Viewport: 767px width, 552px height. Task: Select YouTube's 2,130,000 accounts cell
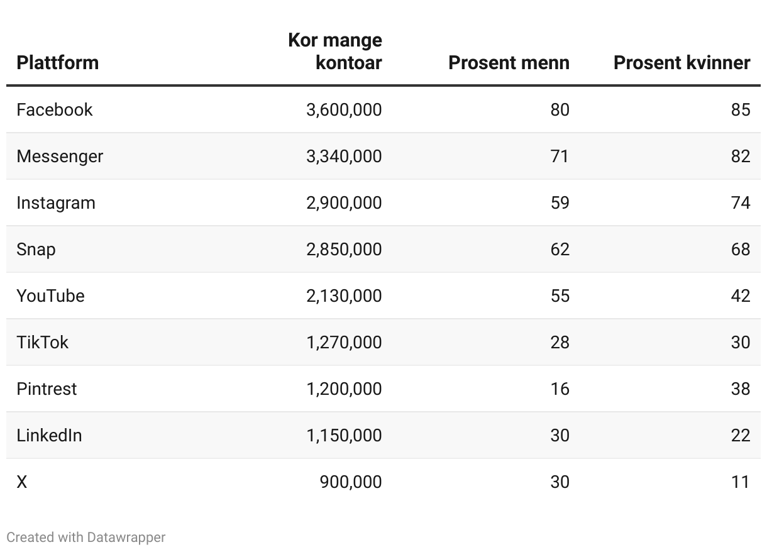click(344, 296)
